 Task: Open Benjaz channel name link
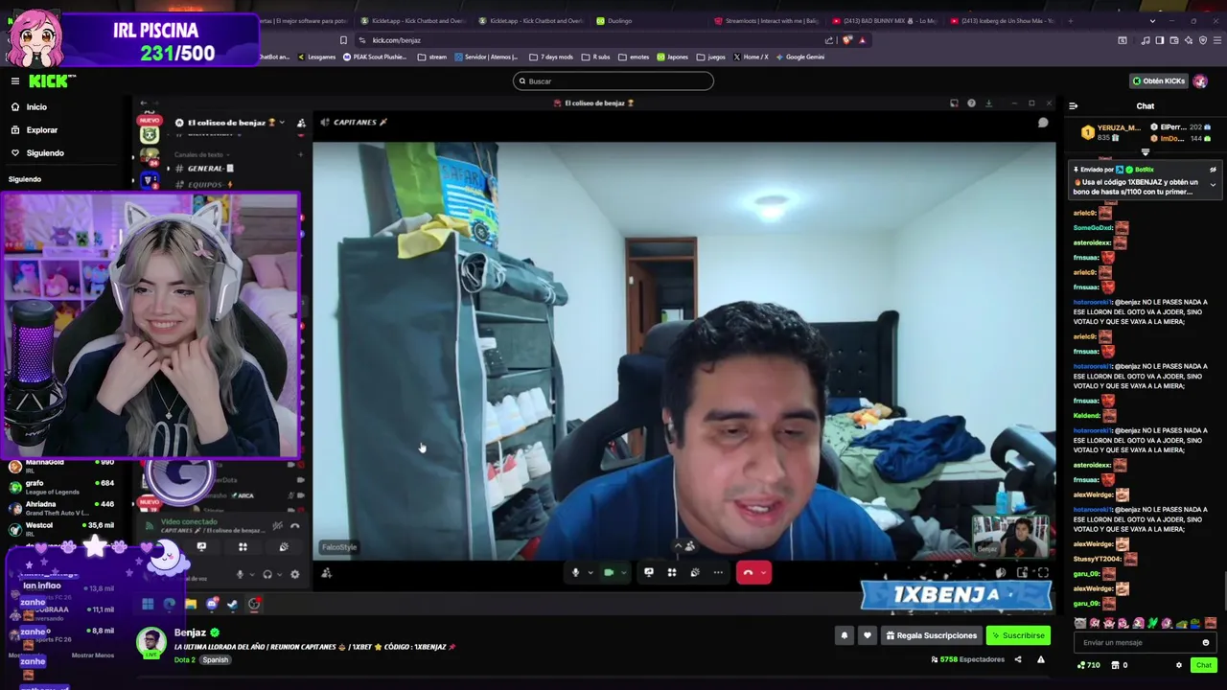click(190, 632)
